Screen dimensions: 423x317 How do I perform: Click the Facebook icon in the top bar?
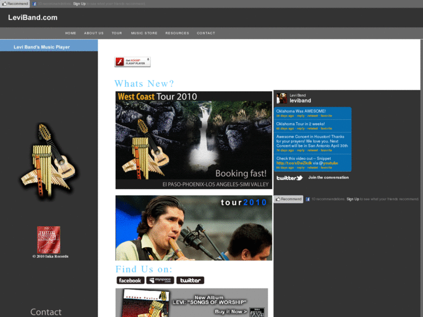coord(34,3)
